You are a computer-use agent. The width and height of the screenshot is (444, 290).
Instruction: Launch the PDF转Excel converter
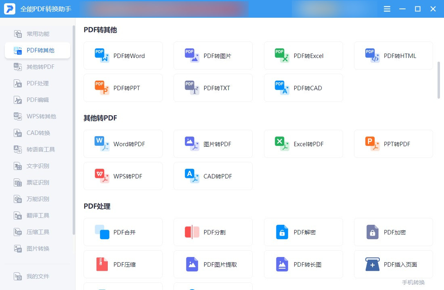[x=303, y=56]
